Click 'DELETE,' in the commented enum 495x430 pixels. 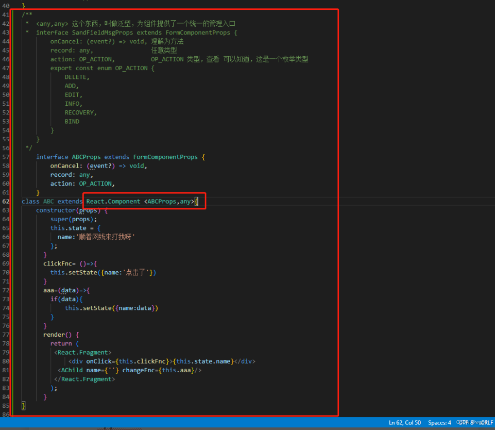click(x=77, y=77)
